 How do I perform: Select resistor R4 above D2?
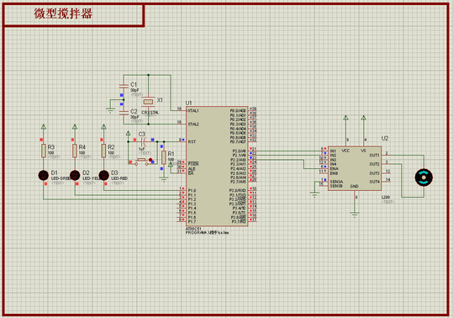75,151
